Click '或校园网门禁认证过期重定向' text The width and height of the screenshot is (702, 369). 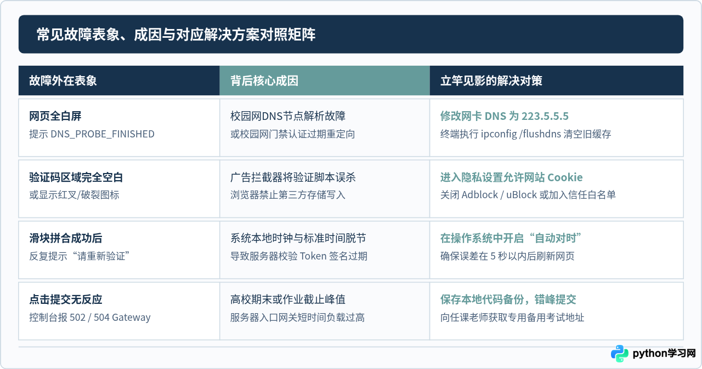tap(293, 134)
